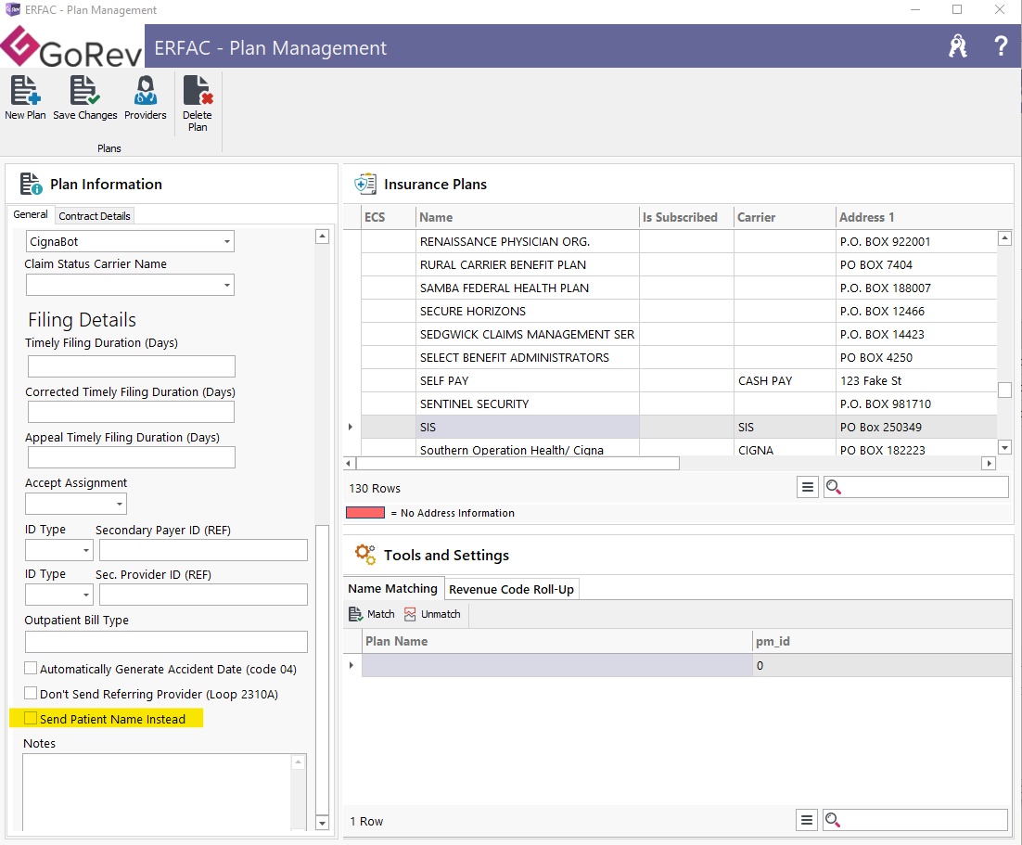Click the keys/security icon in header

point(957,45)
